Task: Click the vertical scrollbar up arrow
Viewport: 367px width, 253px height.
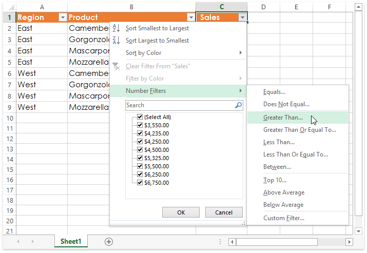Action: pos(358,7)
